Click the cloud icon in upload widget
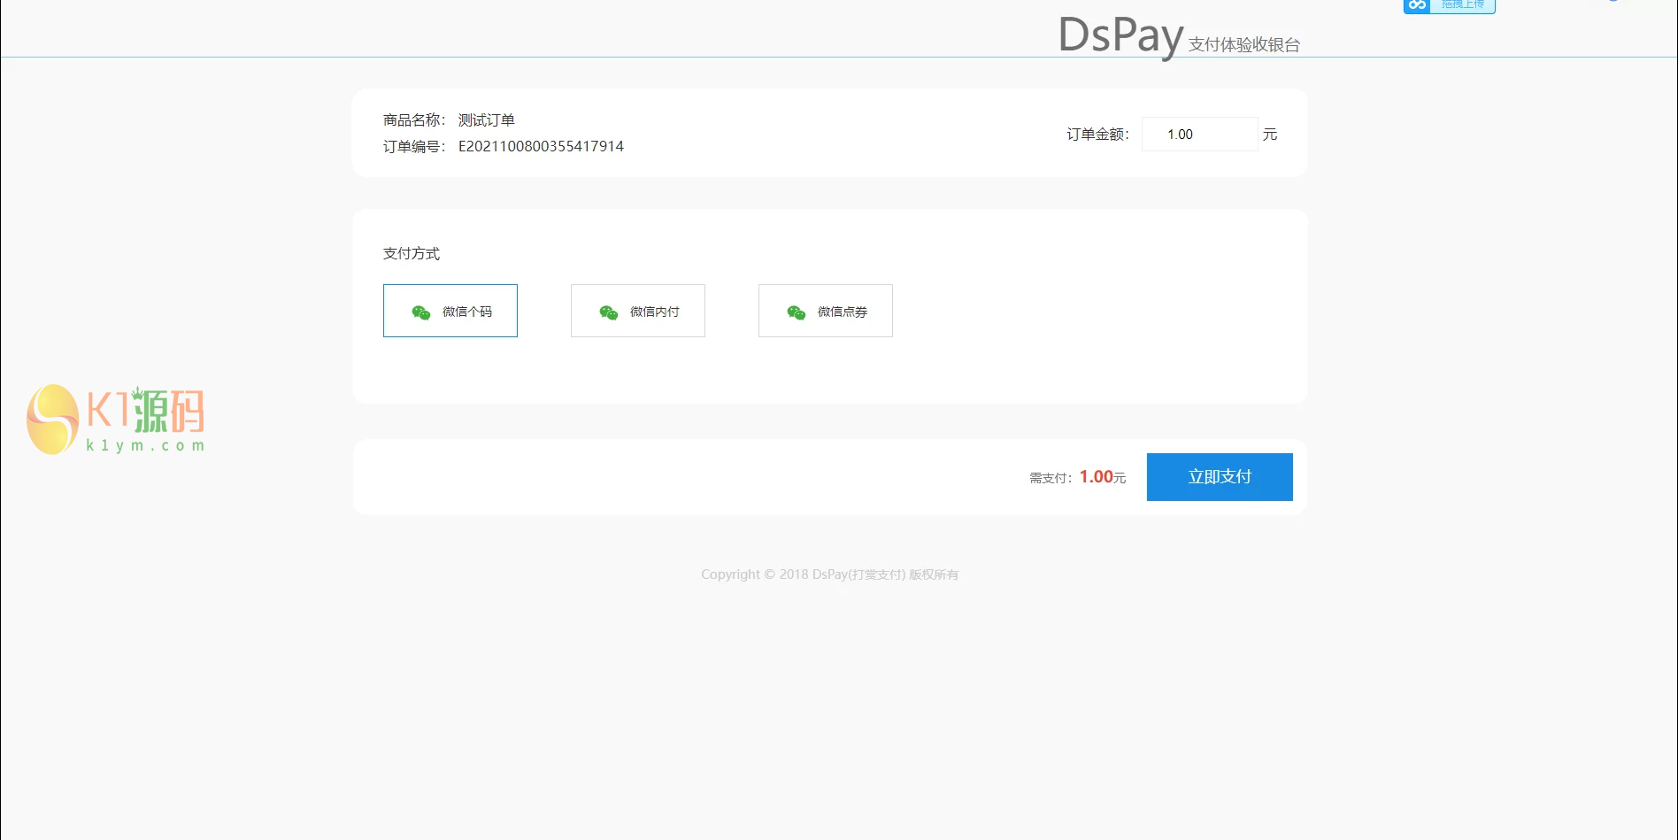1678x840 pixels. point(1417,5)
